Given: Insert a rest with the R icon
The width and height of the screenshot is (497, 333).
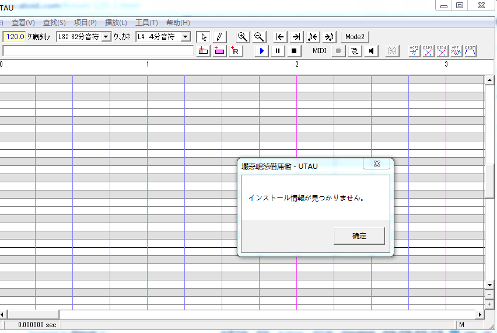Looking at the screenshot, I should (x=236, y=51).
